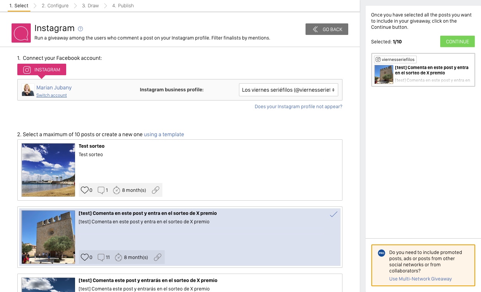Click the stopwatch icon on Test sorteo post
481x292 pixels.
[x=117, y=190]
